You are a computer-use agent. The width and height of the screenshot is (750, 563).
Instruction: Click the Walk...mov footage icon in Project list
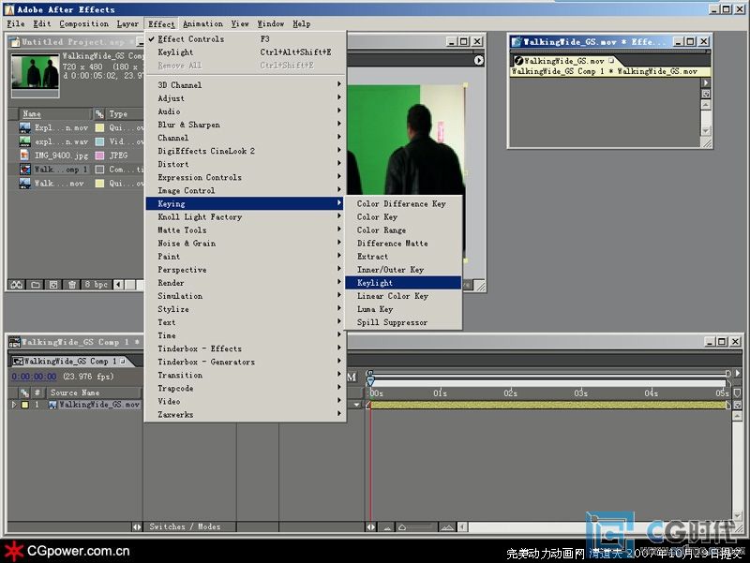[x=25, y=183]
